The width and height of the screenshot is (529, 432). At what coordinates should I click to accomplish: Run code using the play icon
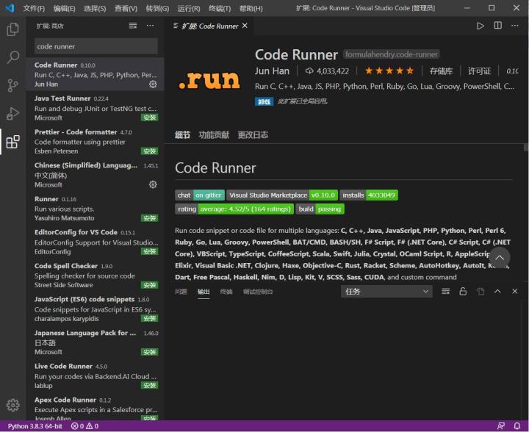pos(480,26)
